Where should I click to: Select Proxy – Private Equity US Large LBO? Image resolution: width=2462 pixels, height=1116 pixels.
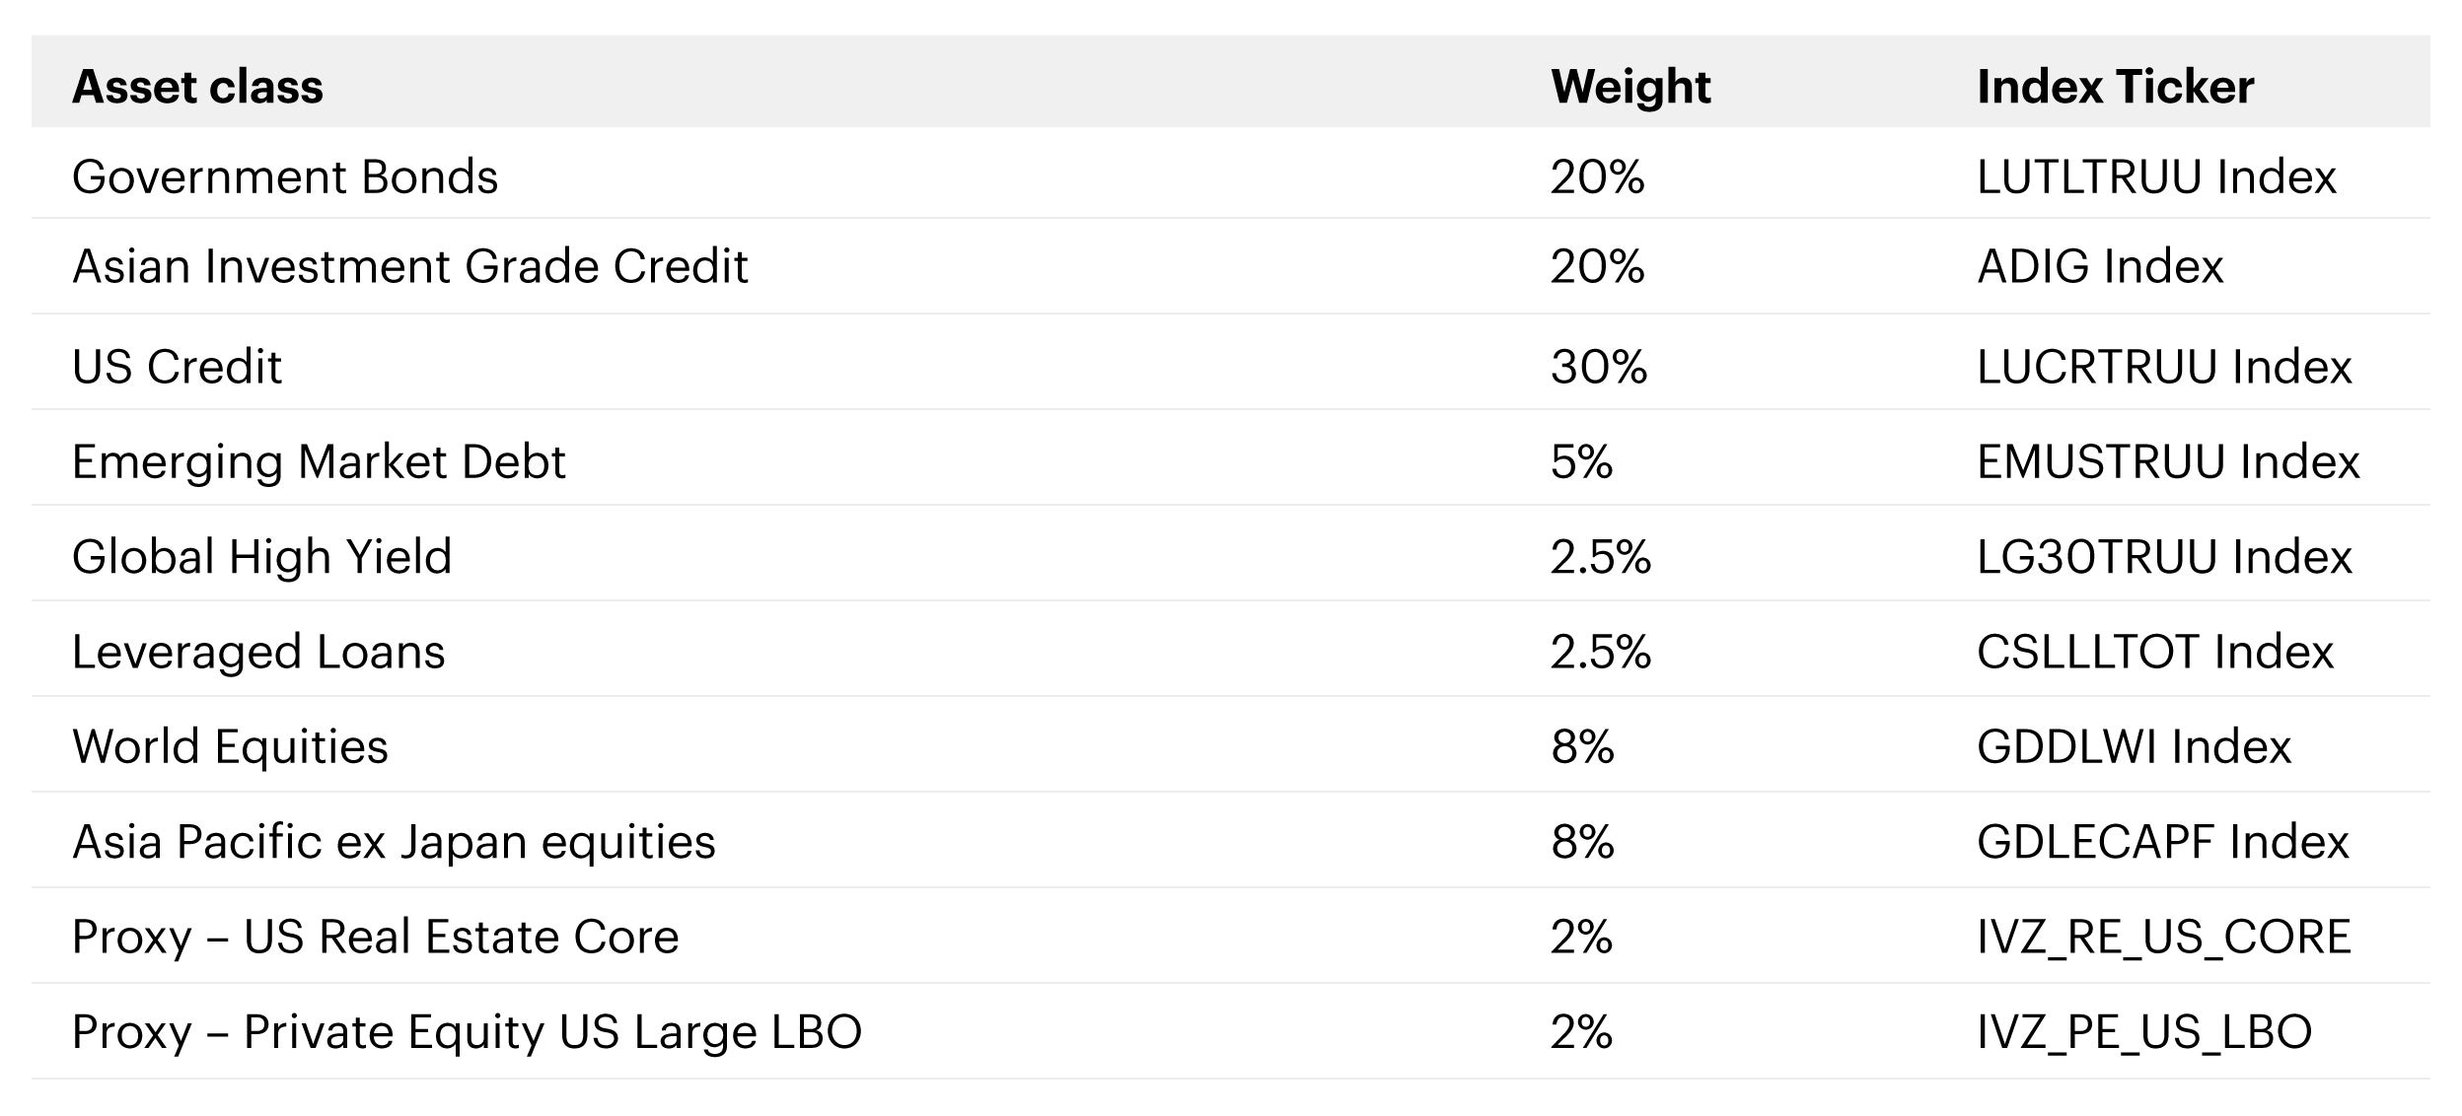point(467,1032)
